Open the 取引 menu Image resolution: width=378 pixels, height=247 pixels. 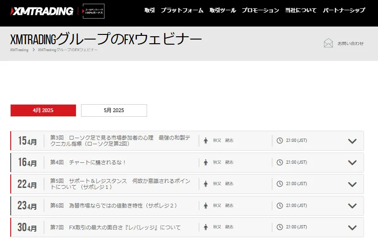[x=149, y=10]
